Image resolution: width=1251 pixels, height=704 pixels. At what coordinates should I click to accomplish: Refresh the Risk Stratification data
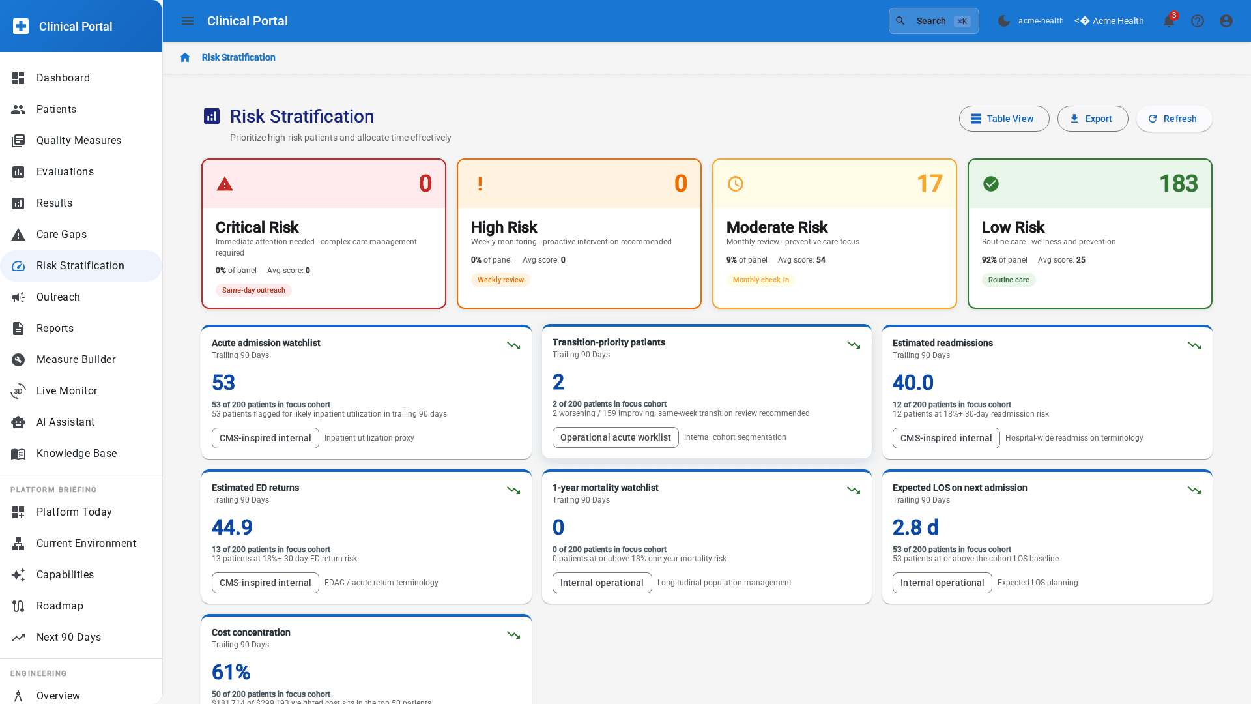click(x=1173, y=119)
